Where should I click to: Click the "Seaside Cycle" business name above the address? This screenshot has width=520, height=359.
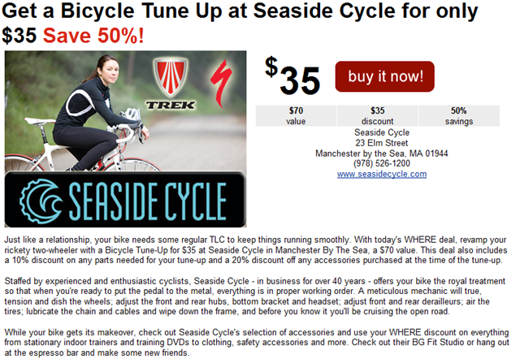(x=382, y=132)
